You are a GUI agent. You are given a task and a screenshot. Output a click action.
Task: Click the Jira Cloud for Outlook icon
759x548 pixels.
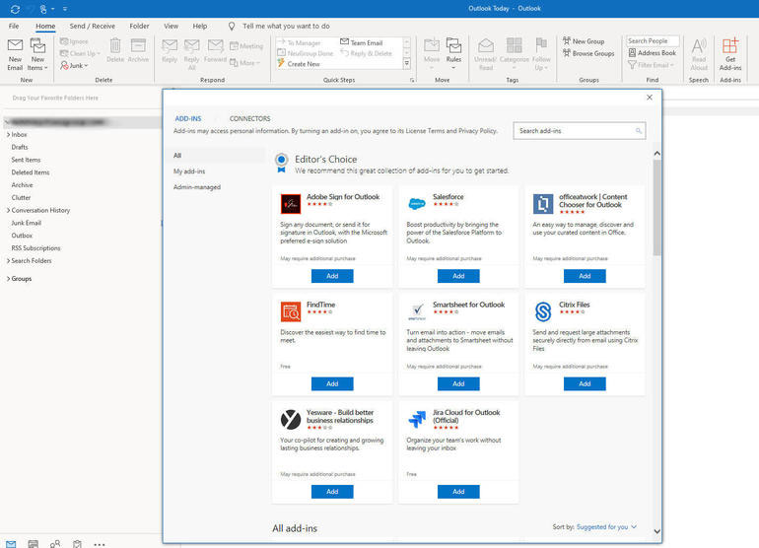point(417,419)
